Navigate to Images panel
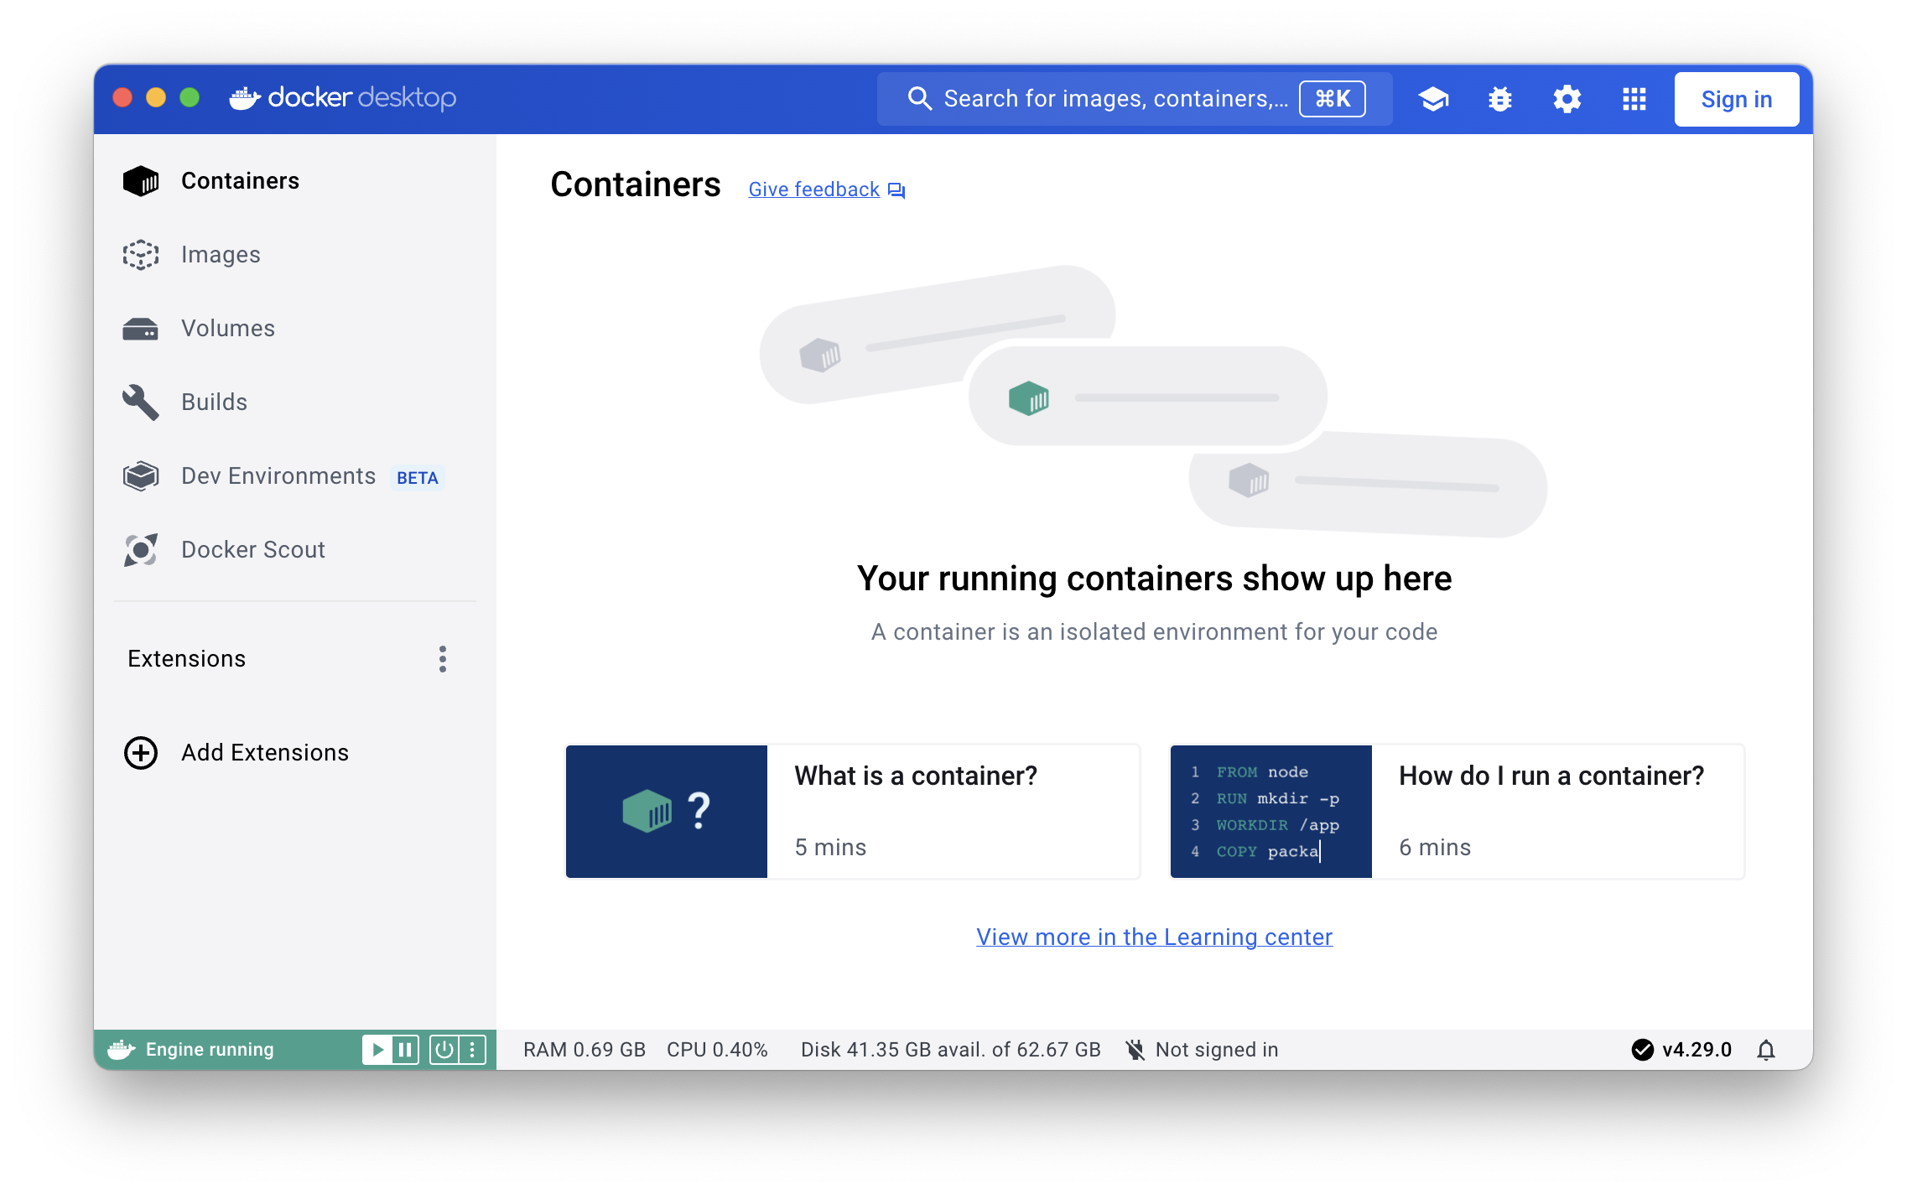Screen dimensions: 1907x1194 [x=221, y=253]
